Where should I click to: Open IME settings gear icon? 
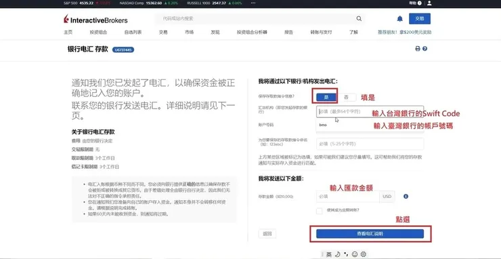(364, 254)
